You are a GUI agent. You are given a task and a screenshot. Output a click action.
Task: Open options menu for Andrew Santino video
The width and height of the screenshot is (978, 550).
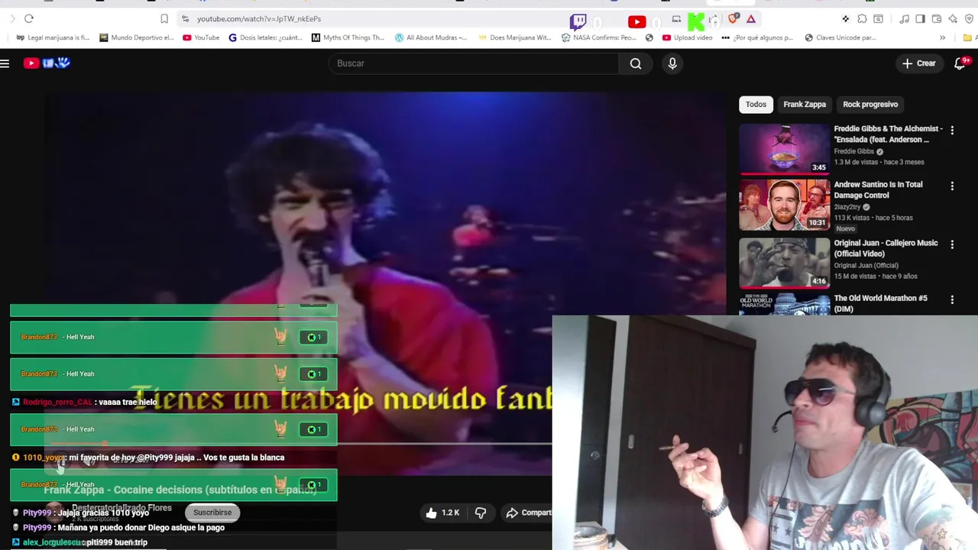(x=952, y=186)
